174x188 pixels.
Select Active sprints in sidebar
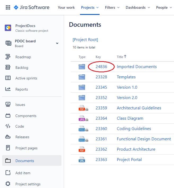[x=26, y=78]
